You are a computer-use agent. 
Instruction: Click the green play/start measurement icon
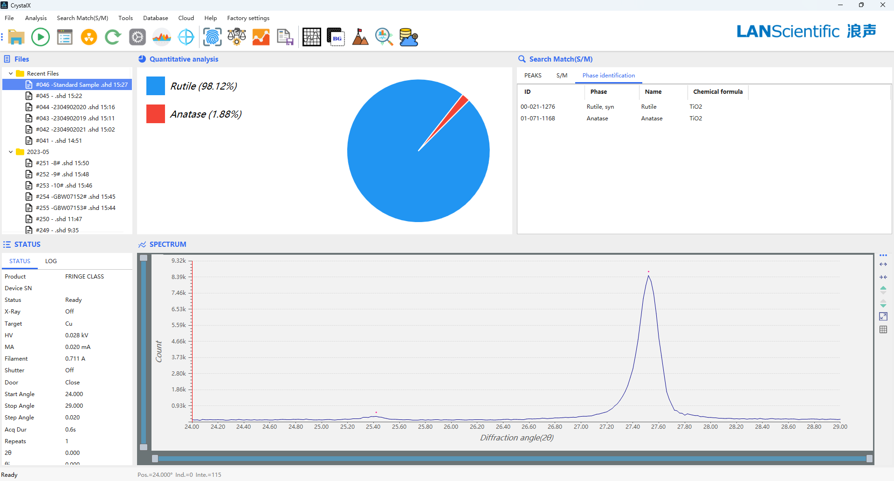pos(41,37)
